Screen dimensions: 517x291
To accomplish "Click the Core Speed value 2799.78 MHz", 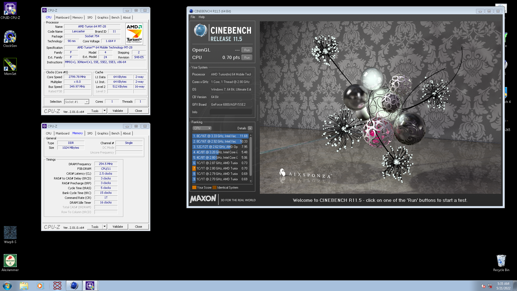I will [x=77, y=77].
